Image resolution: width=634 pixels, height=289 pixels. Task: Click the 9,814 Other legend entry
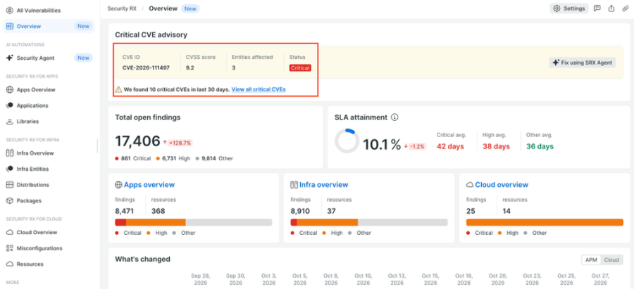tap(214, 159)
